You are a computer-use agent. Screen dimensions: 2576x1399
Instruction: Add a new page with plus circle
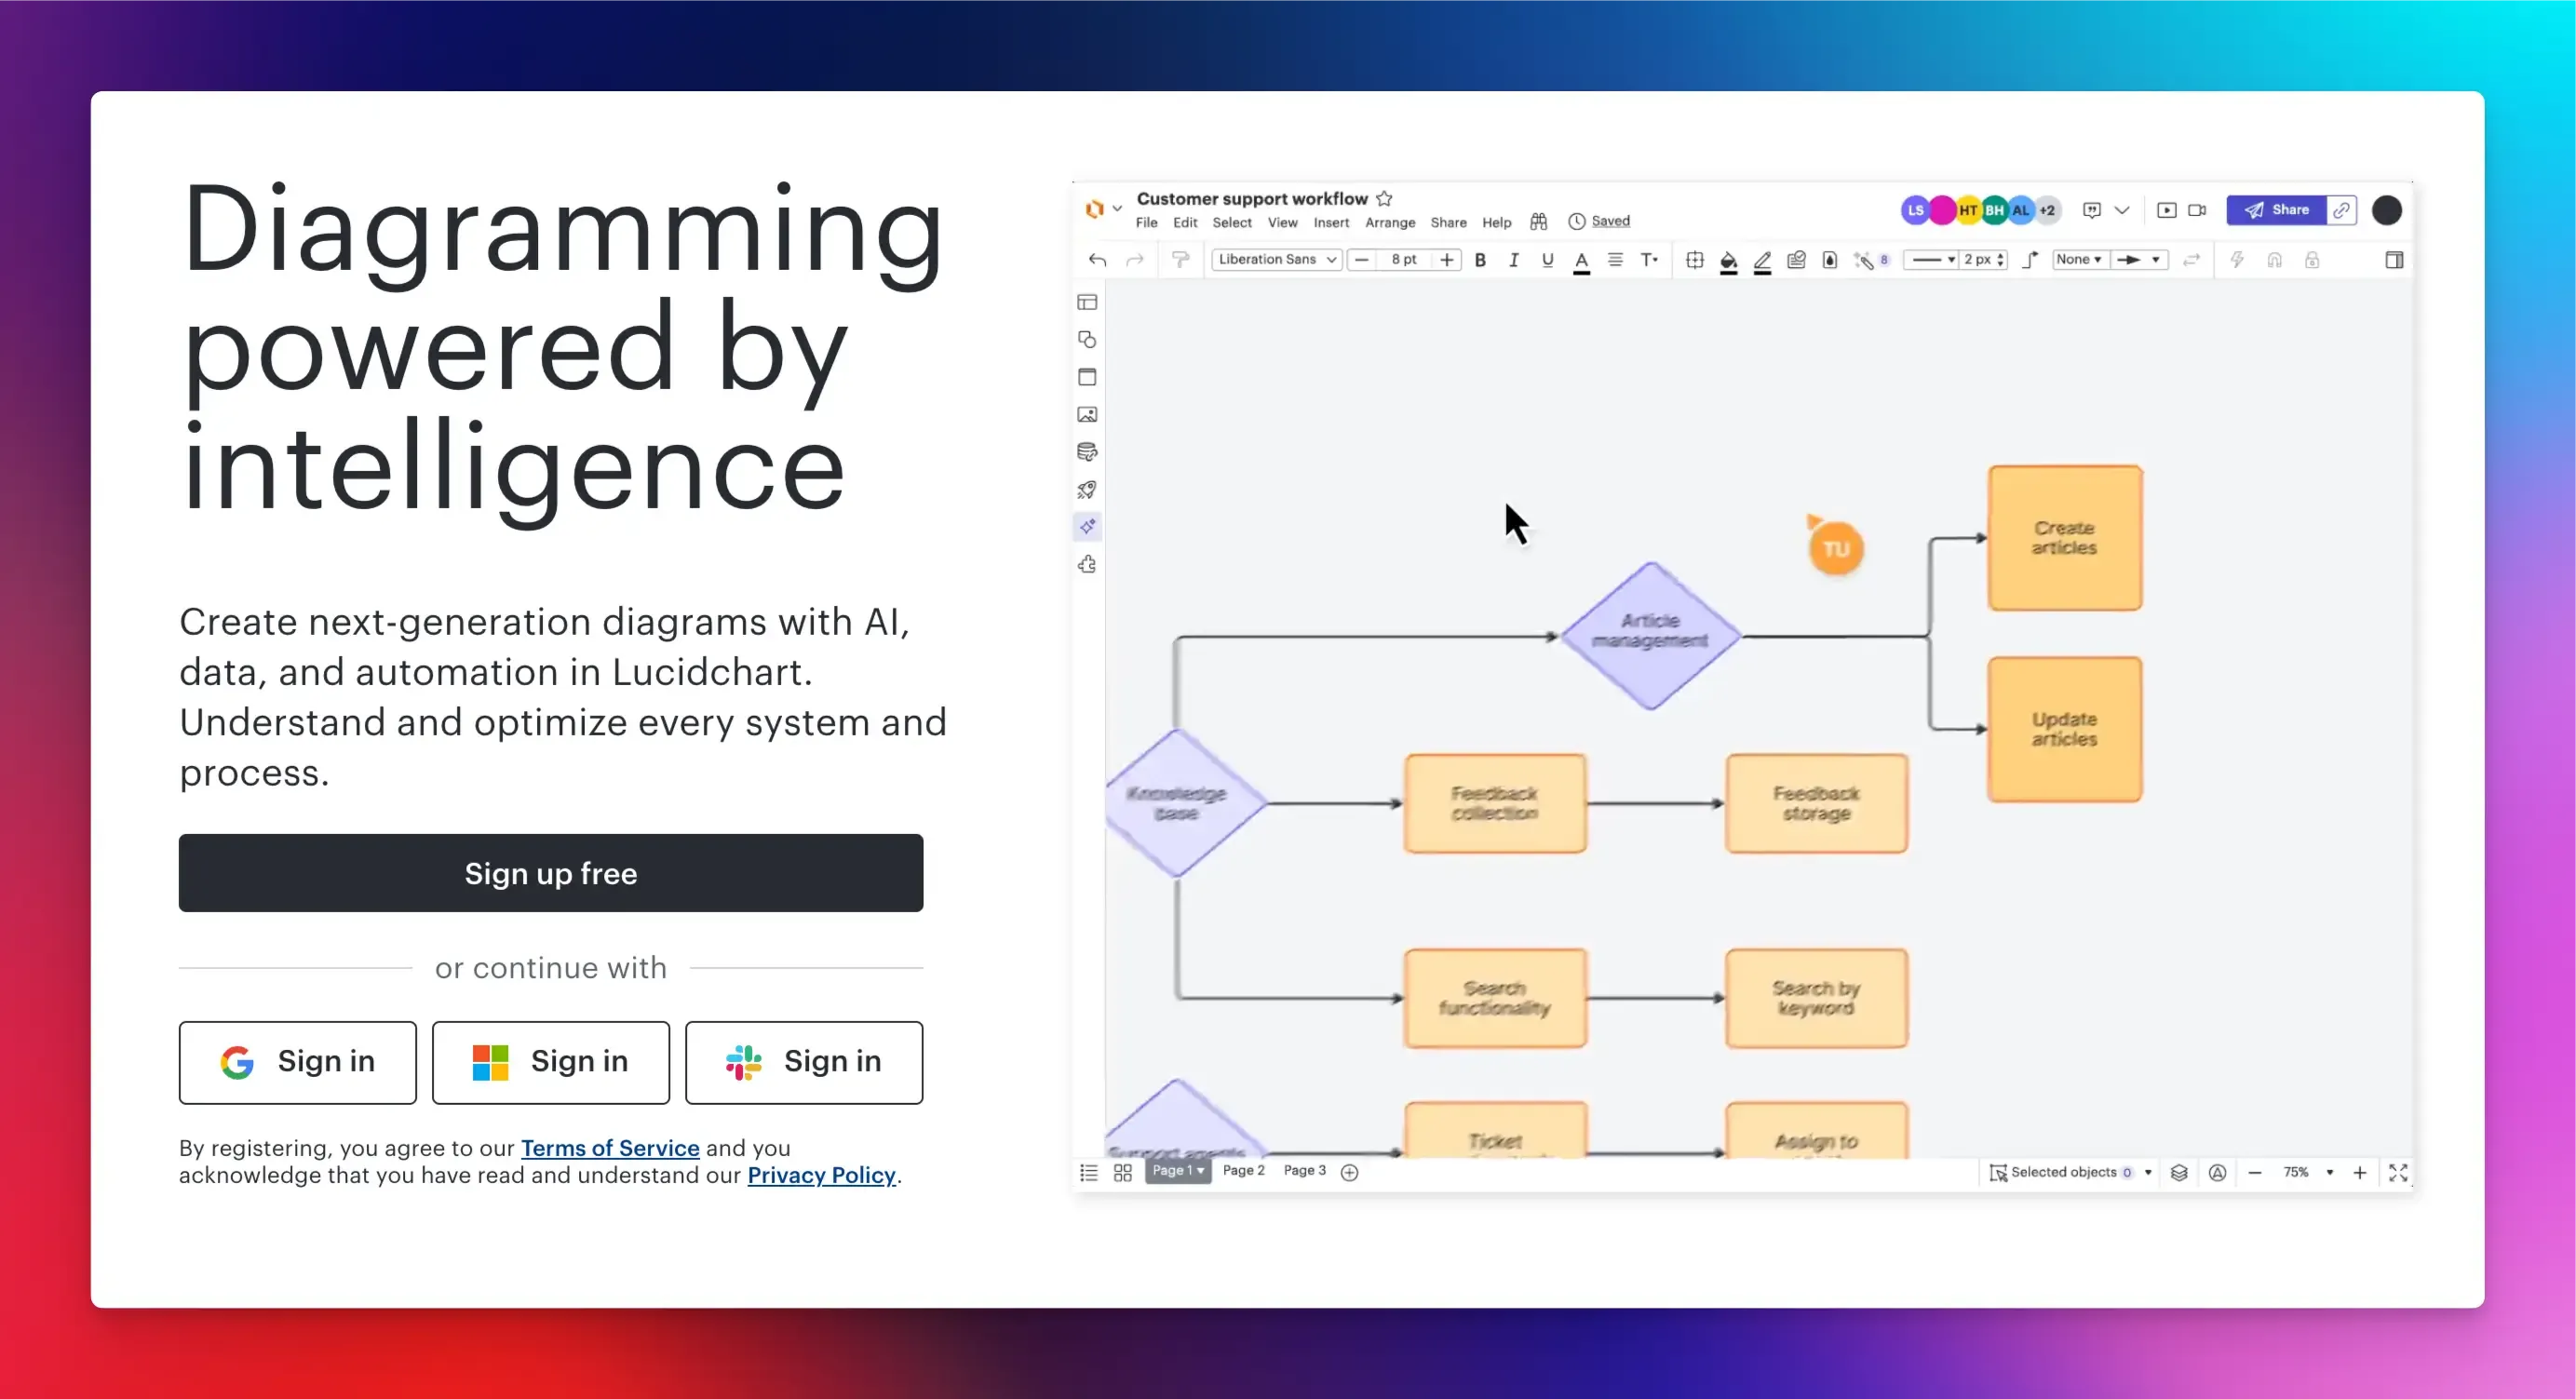tap(1349, 1172)
